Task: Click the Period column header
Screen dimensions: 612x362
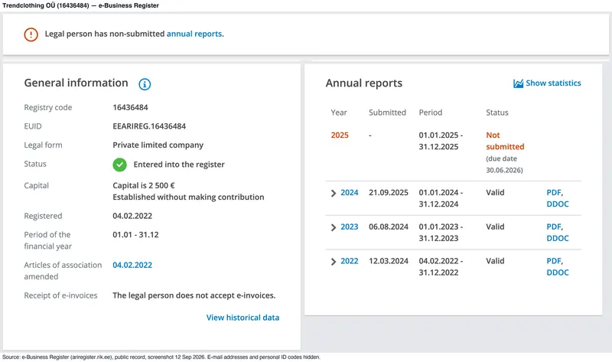Action: 431,113
